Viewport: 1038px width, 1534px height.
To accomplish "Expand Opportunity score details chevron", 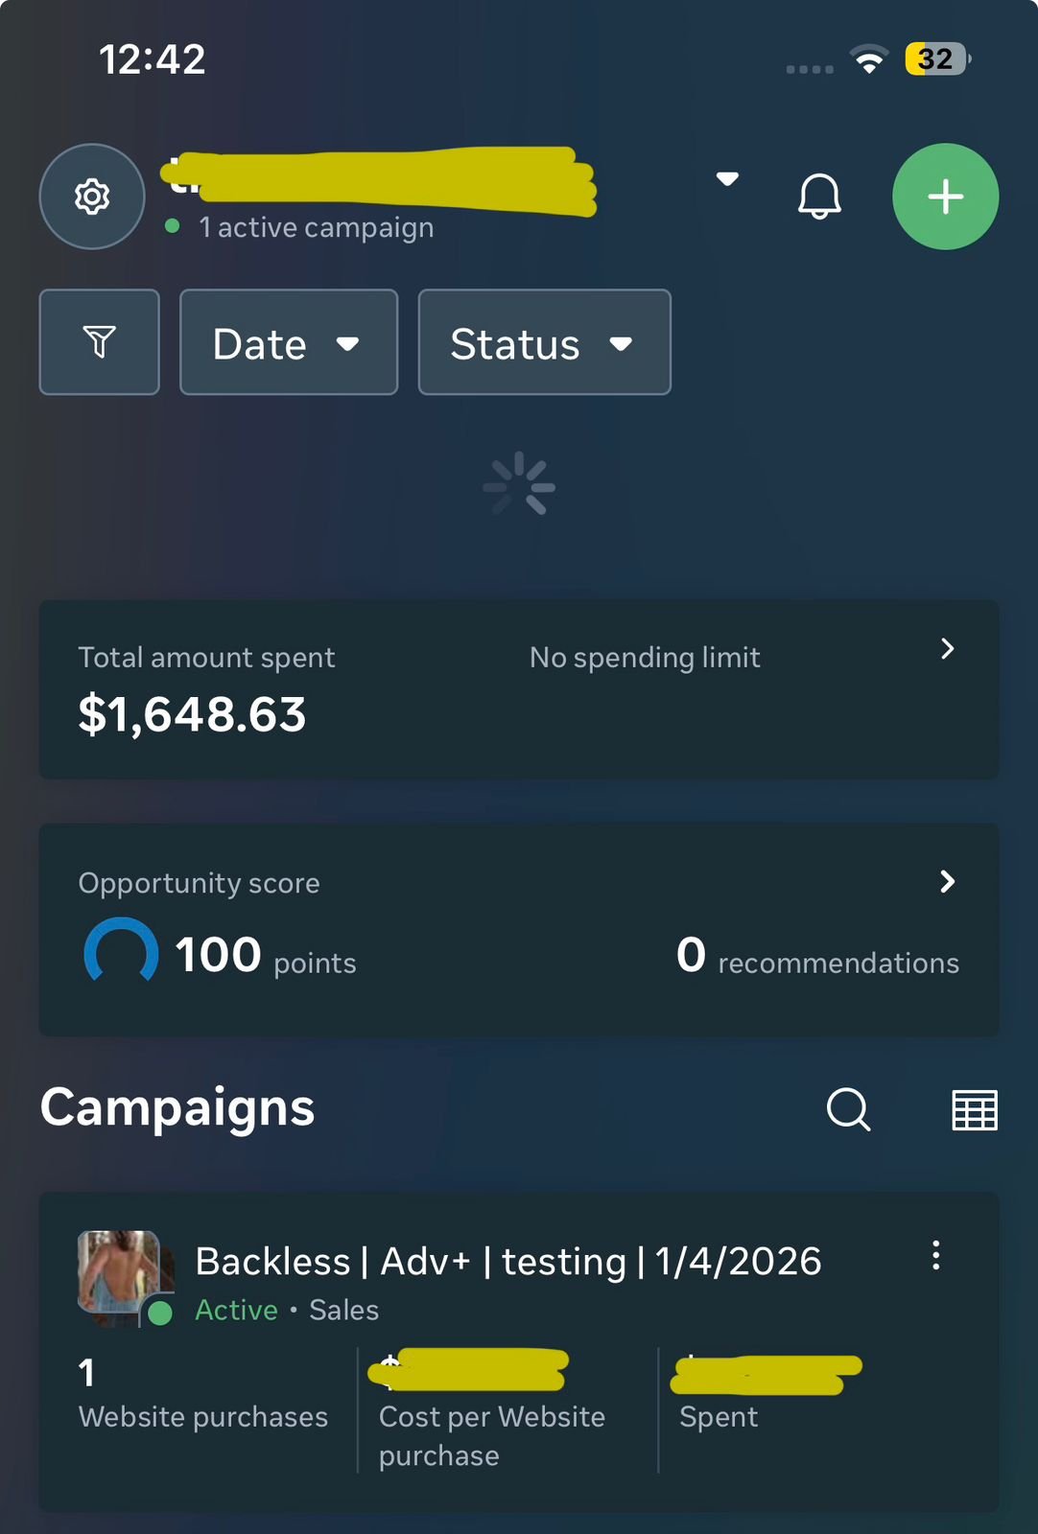I will click(x=947, y=881).
